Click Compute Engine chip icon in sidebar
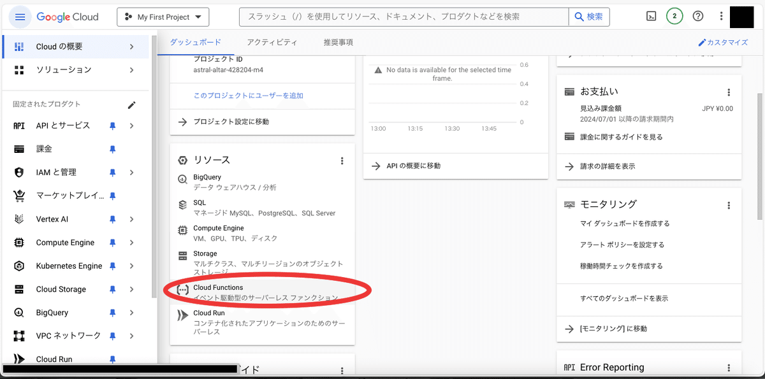The width and height of the screenshot is (765, 379). click(x=19, y=243)
